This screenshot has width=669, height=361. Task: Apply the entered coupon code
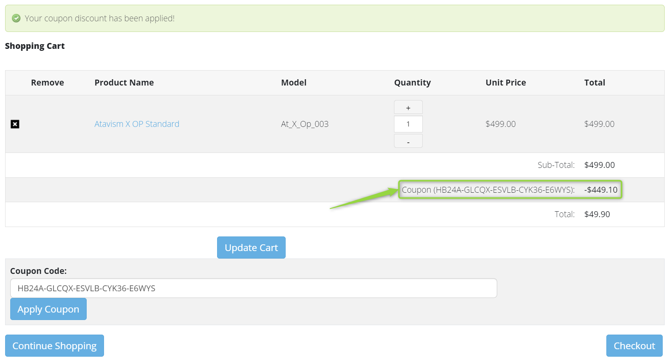click(x=48, y=309)
